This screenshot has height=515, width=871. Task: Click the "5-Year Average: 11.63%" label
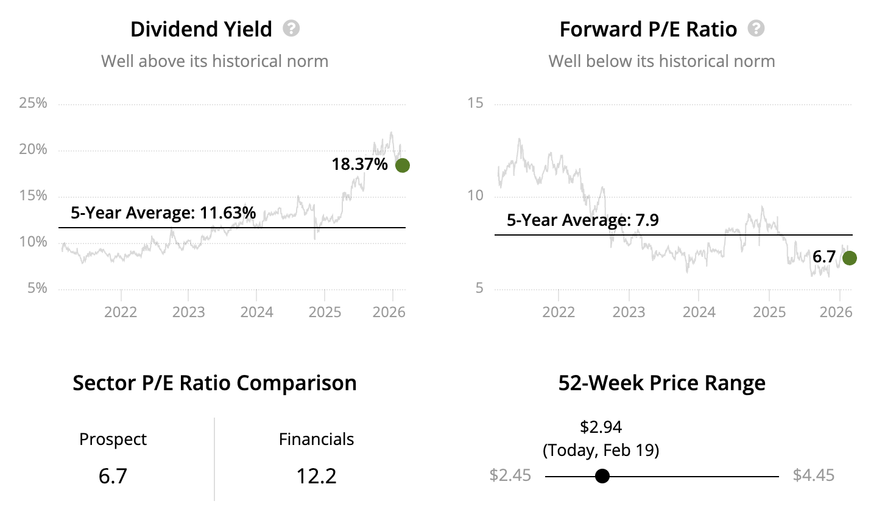coord(163,213)
